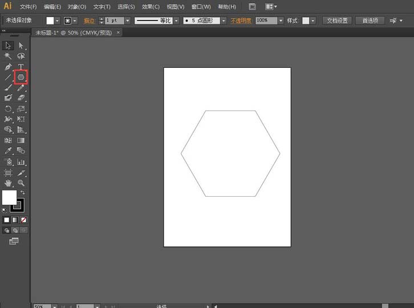Image resolution: width=414 pixels, height=308 pixels.
Task: Open the 文件(F) menu
Action: pos(28,7)
